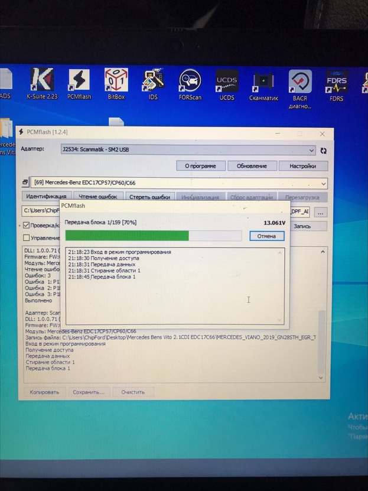This screenshot has height=491, width=368.
Task: Open the BitBox desktop shortcut
Action: pos(116,82)
